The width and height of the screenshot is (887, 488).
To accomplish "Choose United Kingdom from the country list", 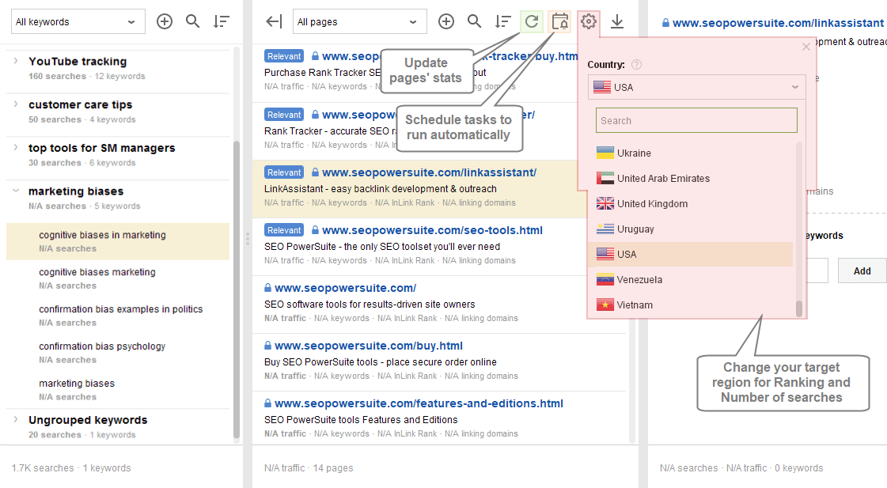I will 691,204.
